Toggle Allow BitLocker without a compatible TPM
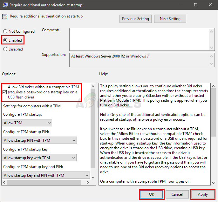This screenshot has width=218, height=202. coord(5,92)
